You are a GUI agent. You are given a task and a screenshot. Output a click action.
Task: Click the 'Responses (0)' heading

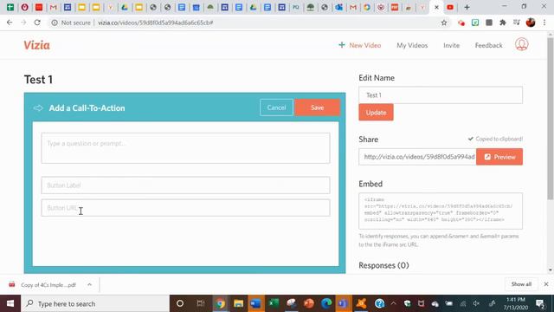383,265
